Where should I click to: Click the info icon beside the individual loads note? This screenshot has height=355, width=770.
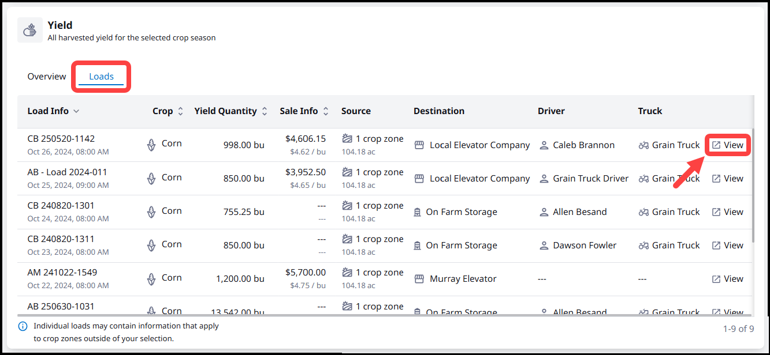[x=23, y=327]
